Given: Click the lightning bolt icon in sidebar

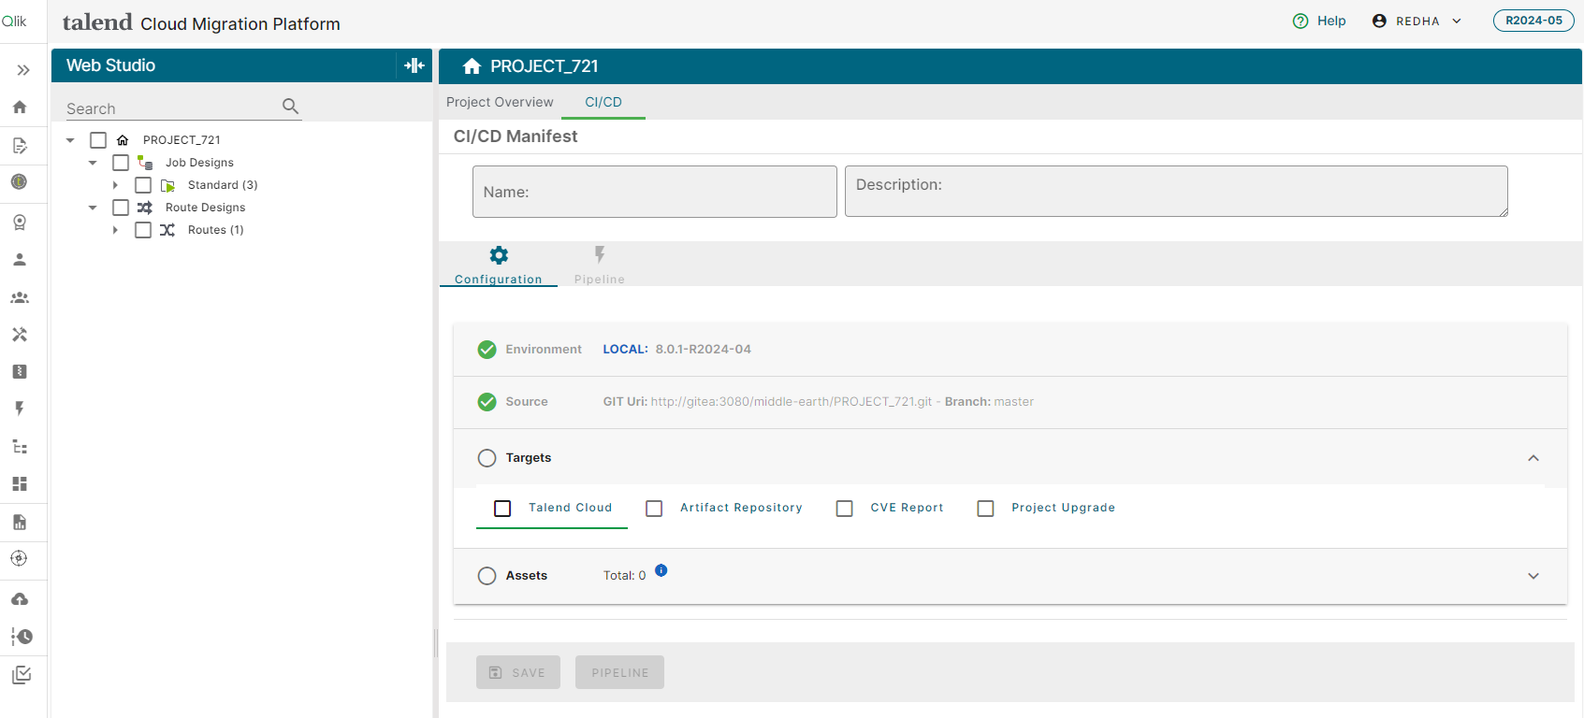Looking at the screenshot, I should (20, 409).
